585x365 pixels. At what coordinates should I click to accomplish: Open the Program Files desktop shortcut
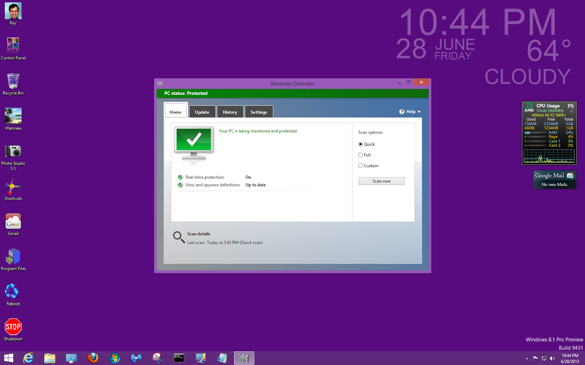pyautogui.click(x=13, y=260)
